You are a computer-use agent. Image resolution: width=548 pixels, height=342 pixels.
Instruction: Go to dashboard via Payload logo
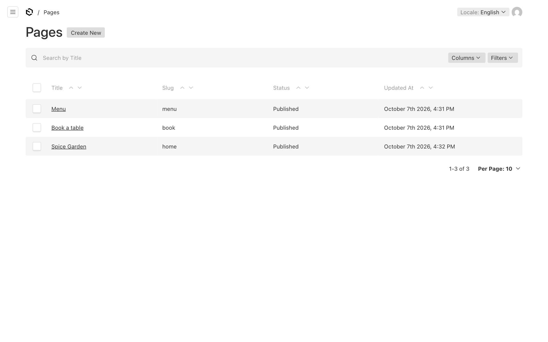point(29,12)
